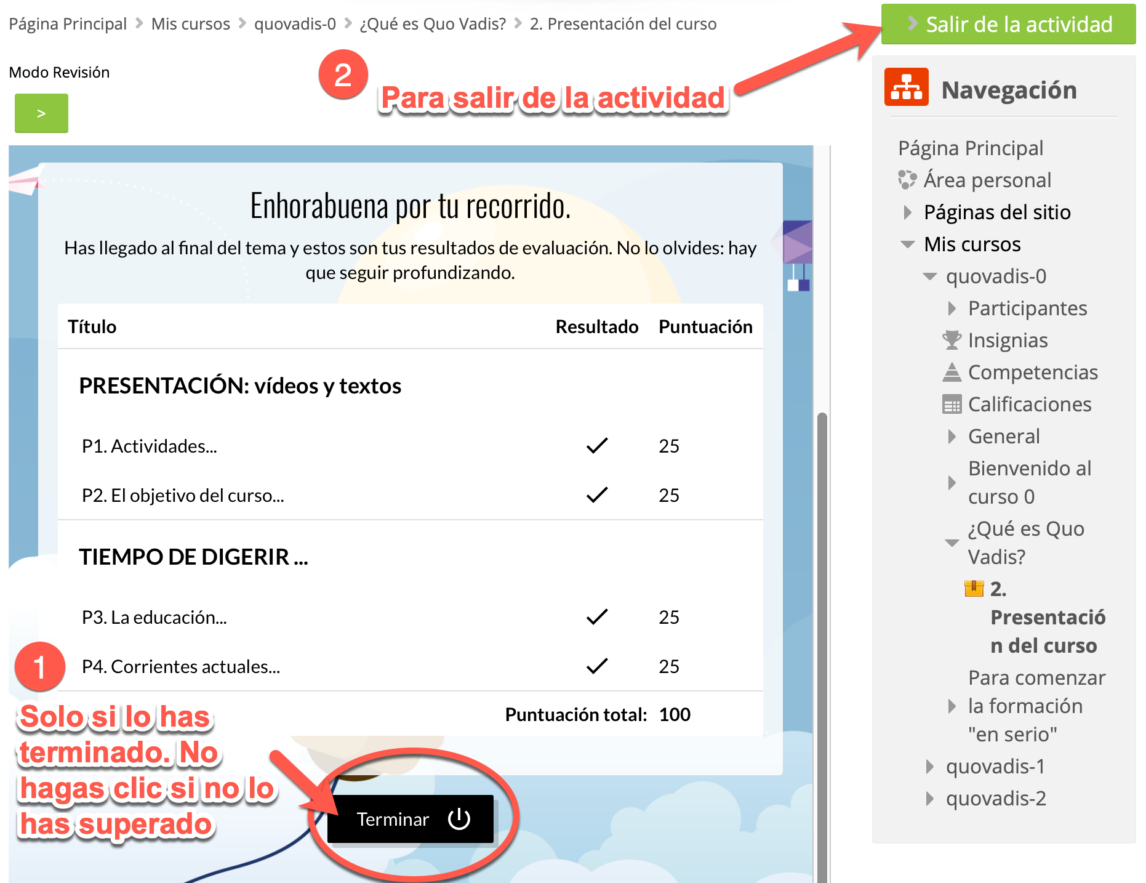Click the activity frame vertical scrollbar
The image size is (1146, 883).
point(822,647)
